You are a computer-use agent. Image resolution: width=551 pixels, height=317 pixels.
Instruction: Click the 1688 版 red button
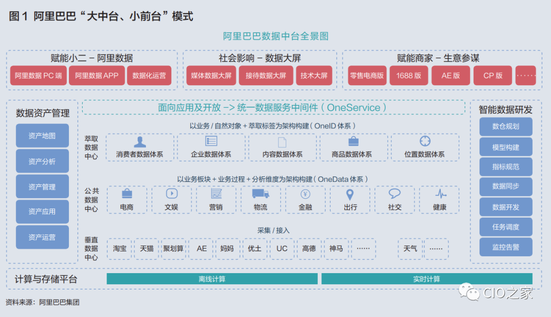coord(408,75)
